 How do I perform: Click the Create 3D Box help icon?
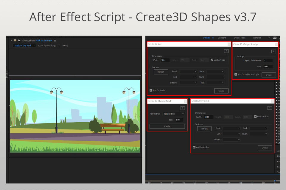pyautogui.click(x=226, y=51)
